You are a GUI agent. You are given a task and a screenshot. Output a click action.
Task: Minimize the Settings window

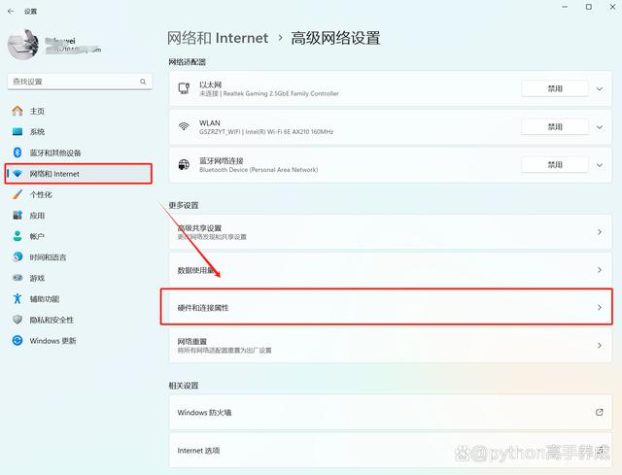565,7
